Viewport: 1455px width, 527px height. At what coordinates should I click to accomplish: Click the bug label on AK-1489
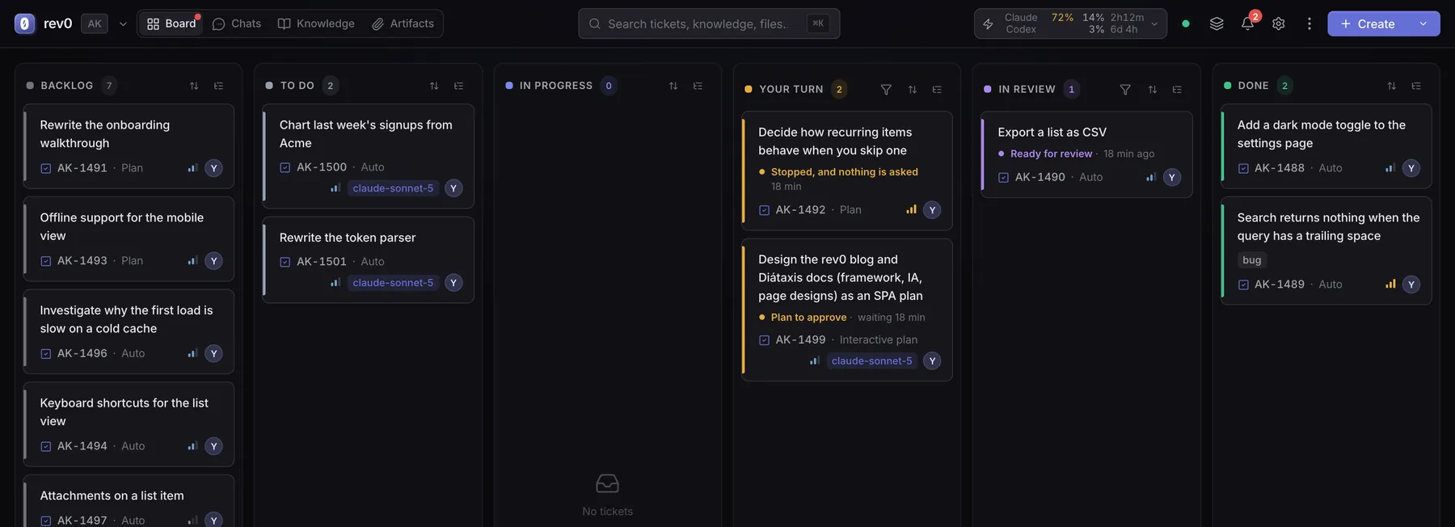pos(1252,259)
